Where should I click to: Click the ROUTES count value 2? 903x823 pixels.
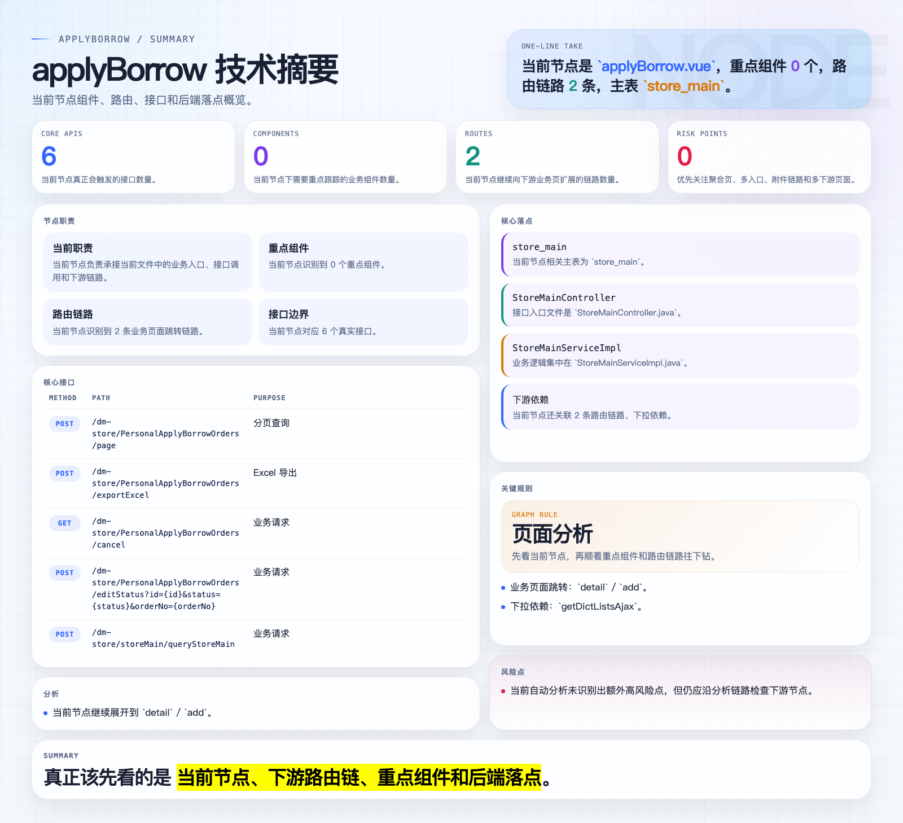click(x=473, y=156)
